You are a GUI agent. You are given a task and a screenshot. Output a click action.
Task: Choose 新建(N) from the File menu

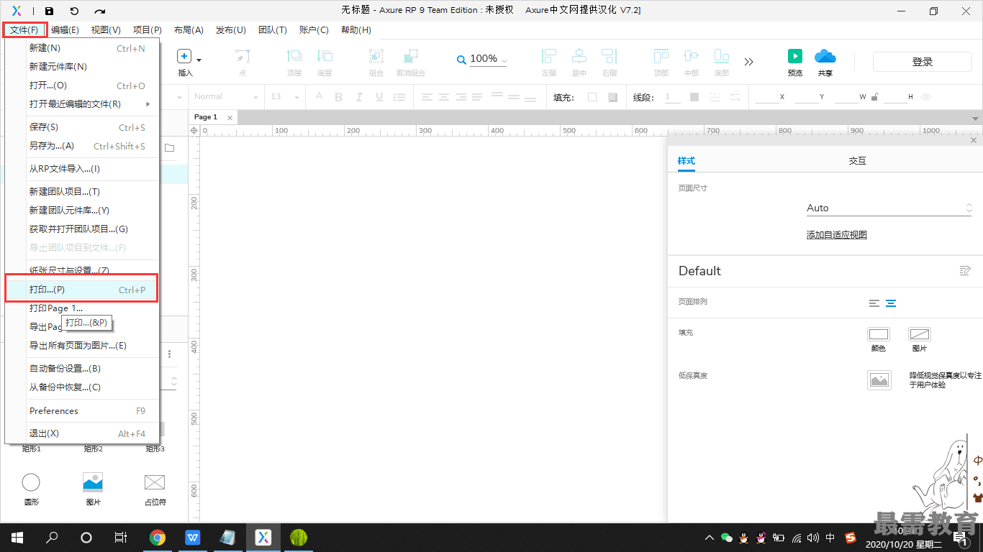point(82,48)
